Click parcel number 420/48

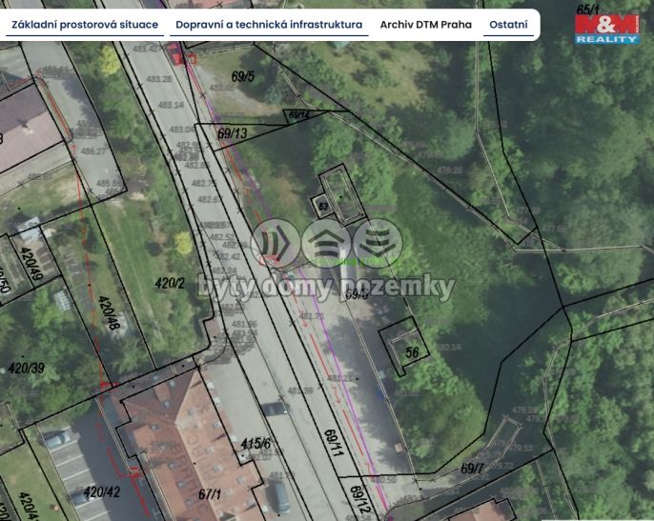[109, 312]
